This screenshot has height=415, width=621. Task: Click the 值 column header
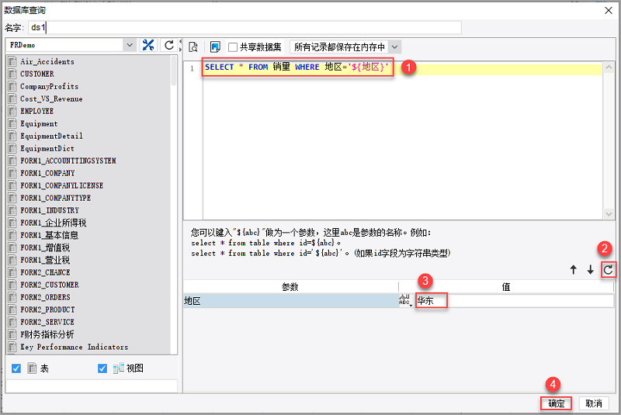click(x=506, y=287)
